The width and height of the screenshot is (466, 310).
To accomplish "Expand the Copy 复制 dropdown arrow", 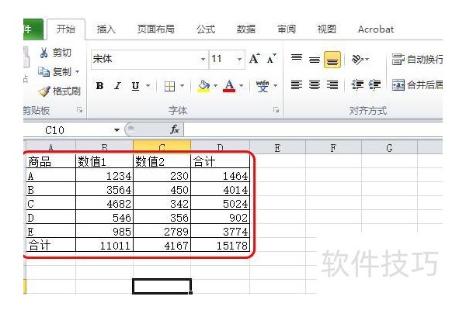I will tap(77, 72).
